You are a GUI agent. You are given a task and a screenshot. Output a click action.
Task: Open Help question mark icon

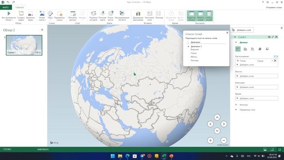pos(263,2)
